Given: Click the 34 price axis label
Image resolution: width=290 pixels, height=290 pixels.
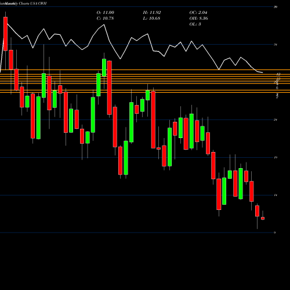Looking at the screenshot, I should [275, 45].
